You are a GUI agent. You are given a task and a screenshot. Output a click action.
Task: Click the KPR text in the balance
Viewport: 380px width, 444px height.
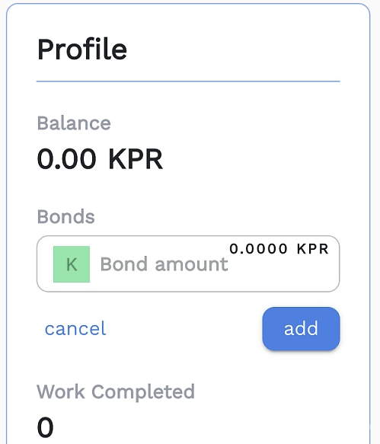[136, 159]
